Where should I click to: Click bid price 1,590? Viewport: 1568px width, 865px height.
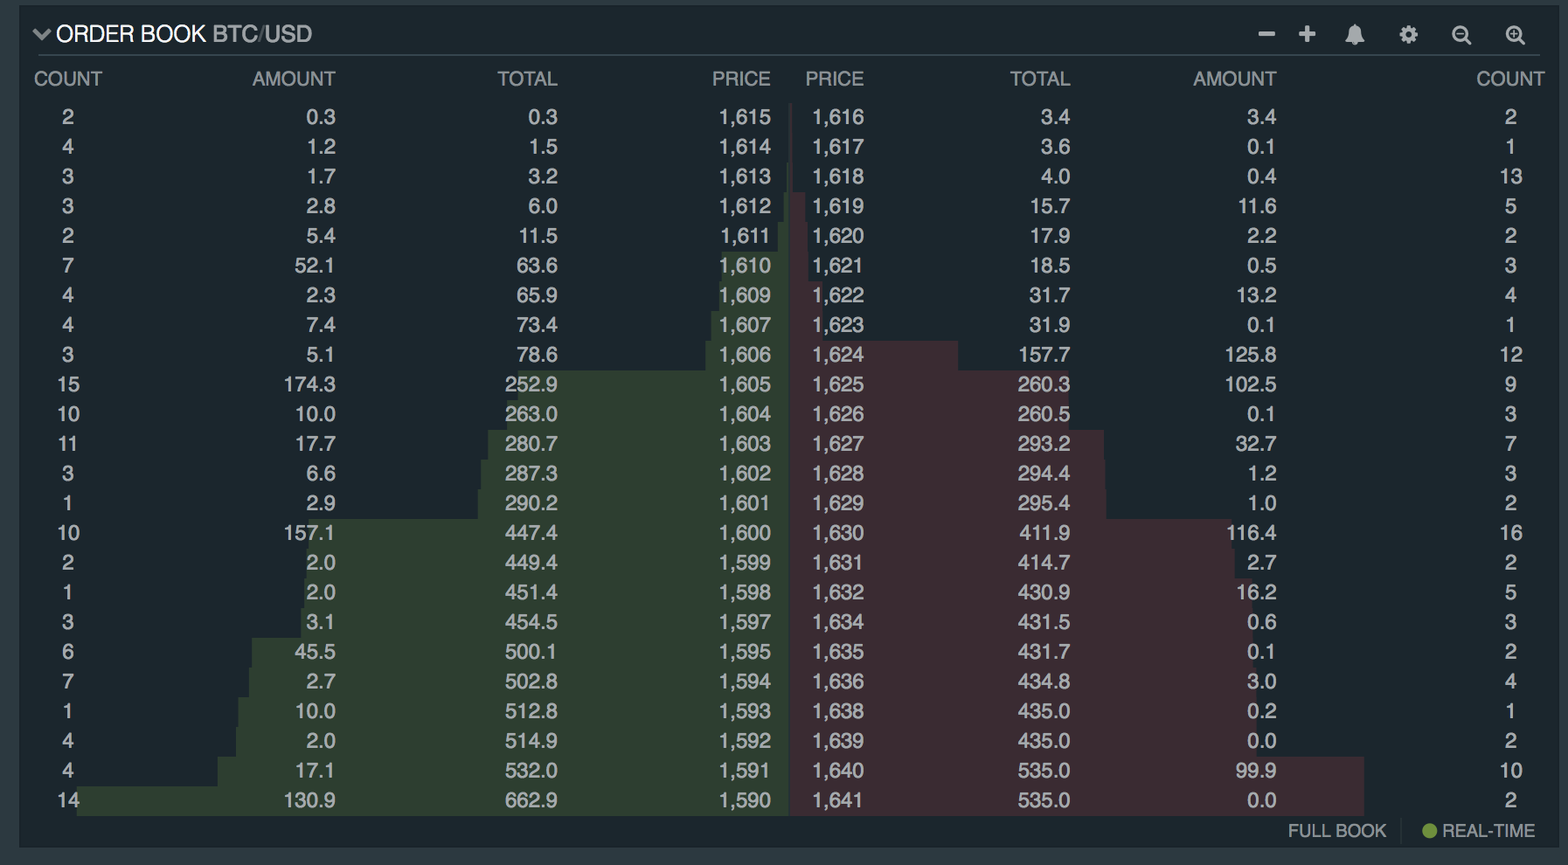click(x=745, y=800)
